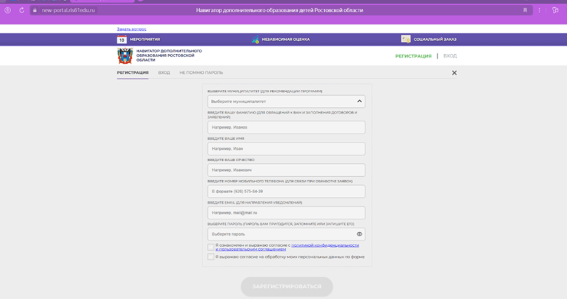Click the email input field
Screen dimensions: 567x299
click(286, 213)
